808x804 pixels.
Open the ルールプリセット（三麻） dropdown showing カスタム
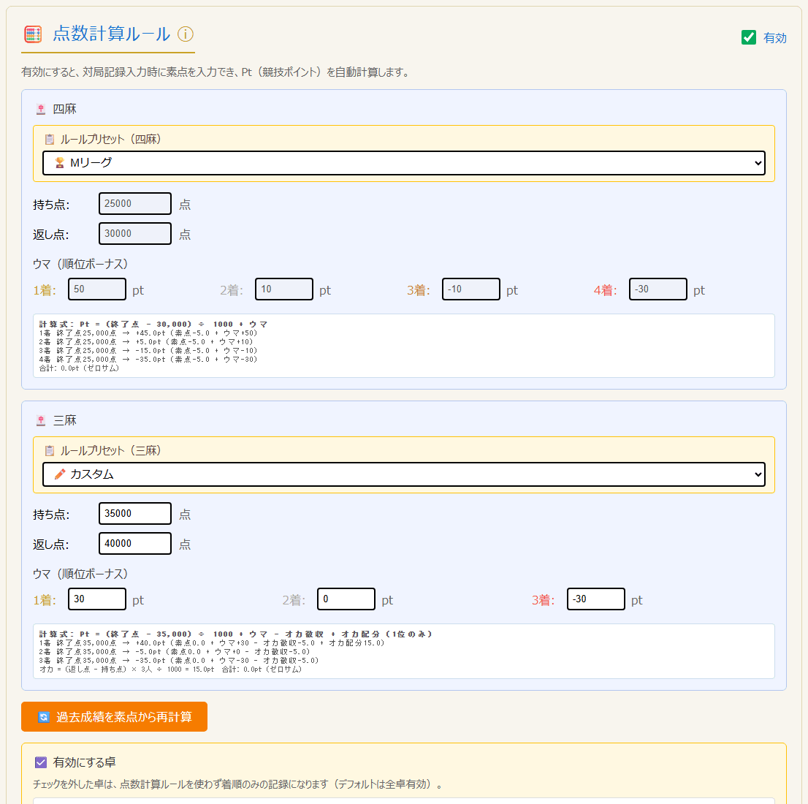[x=403, y=474]
